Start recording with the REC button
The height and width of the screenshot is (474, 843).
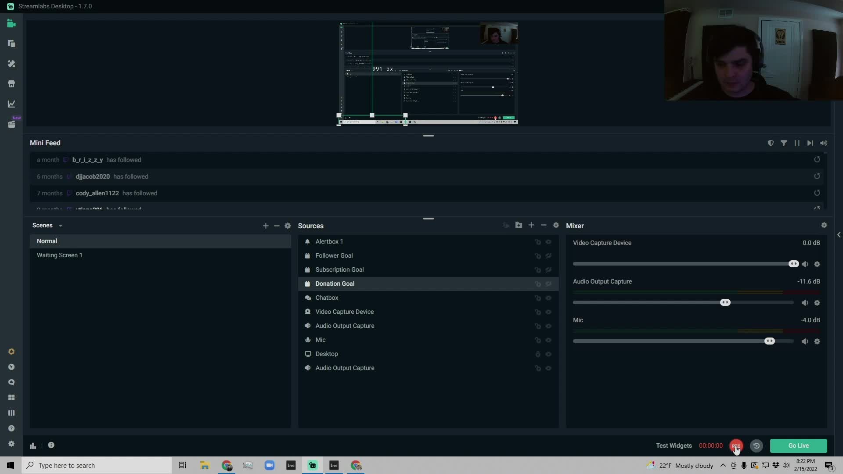click(736, 446)
